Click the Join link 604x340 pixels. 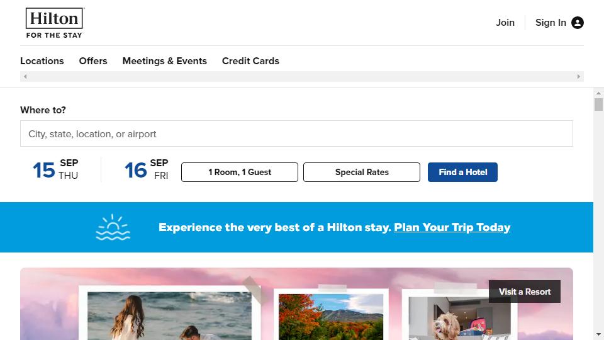click(505, 23)
